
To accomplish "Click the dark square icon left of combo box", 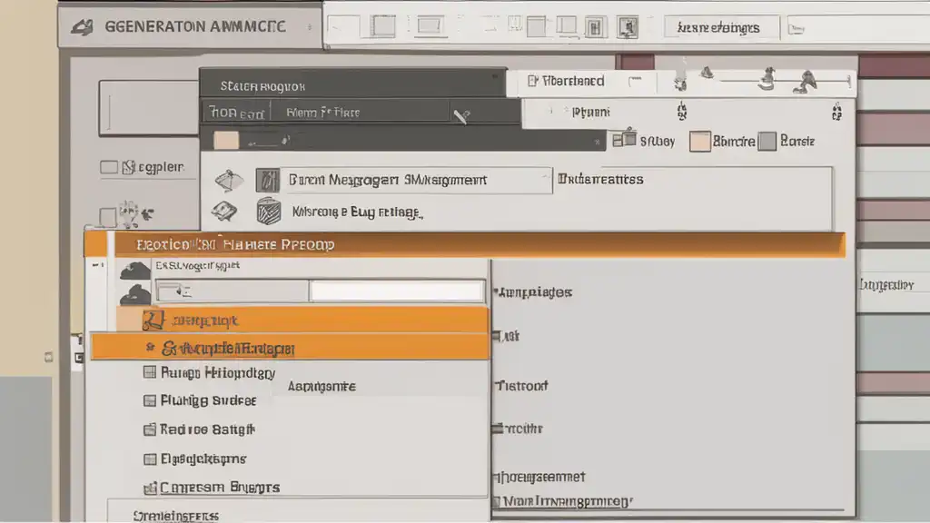I will 268,180.
